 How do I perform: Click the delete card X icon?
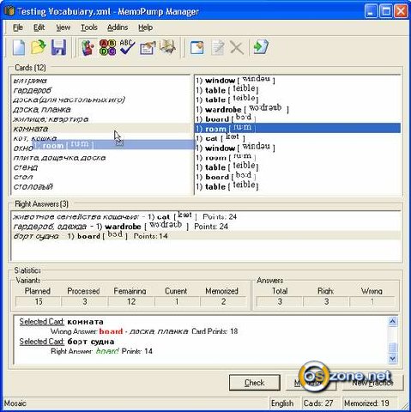coord(237,48)
